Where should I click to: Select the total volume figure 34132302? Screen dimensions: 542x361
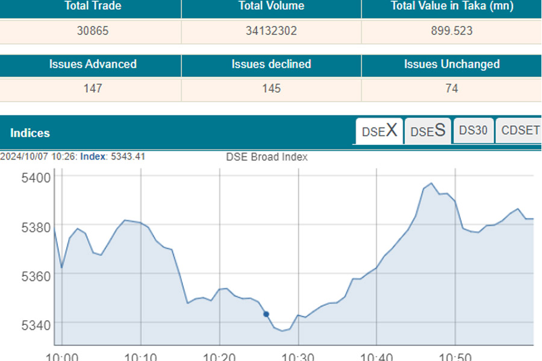click(x=271, y=31)
